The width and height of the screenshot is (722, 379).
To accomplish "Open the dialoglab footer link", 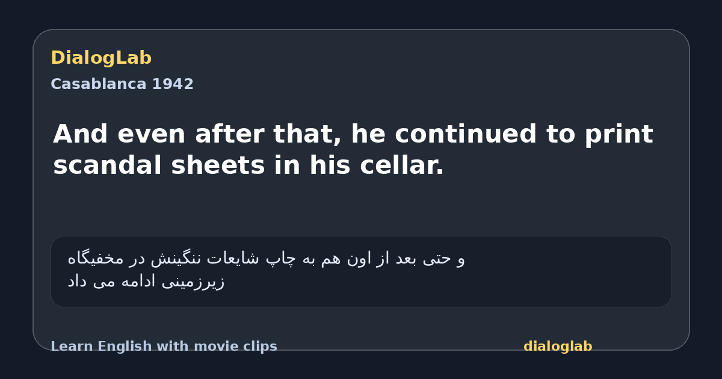I will point(558,347).
